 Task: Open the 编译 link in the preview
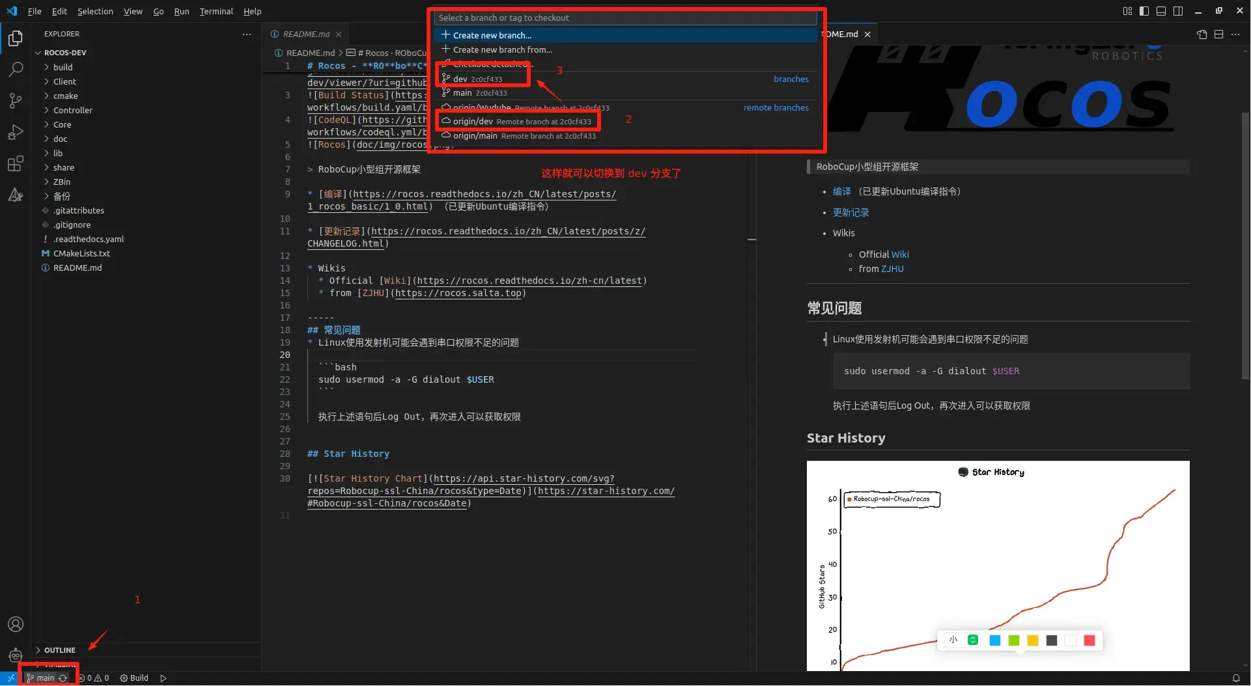pyautogui.click(x=841, y=191)
